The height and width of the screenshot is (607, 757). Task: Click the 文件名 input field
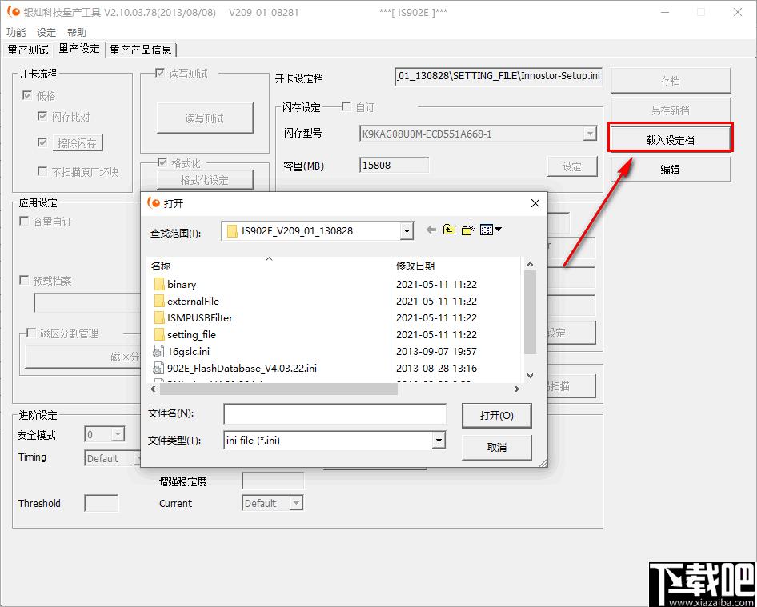tap(334, 413)
